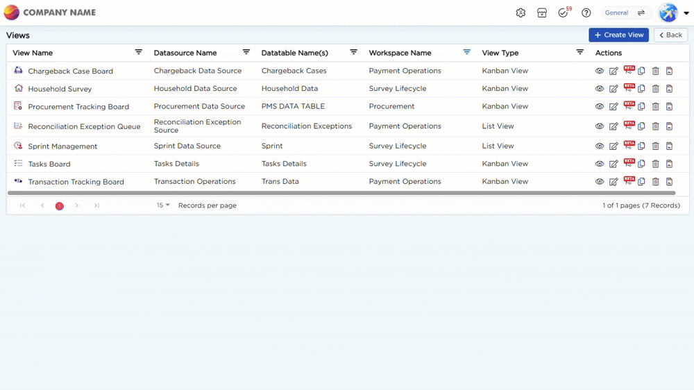Edit the Household Survey view

pyautogui.click(x=613, y=89)
